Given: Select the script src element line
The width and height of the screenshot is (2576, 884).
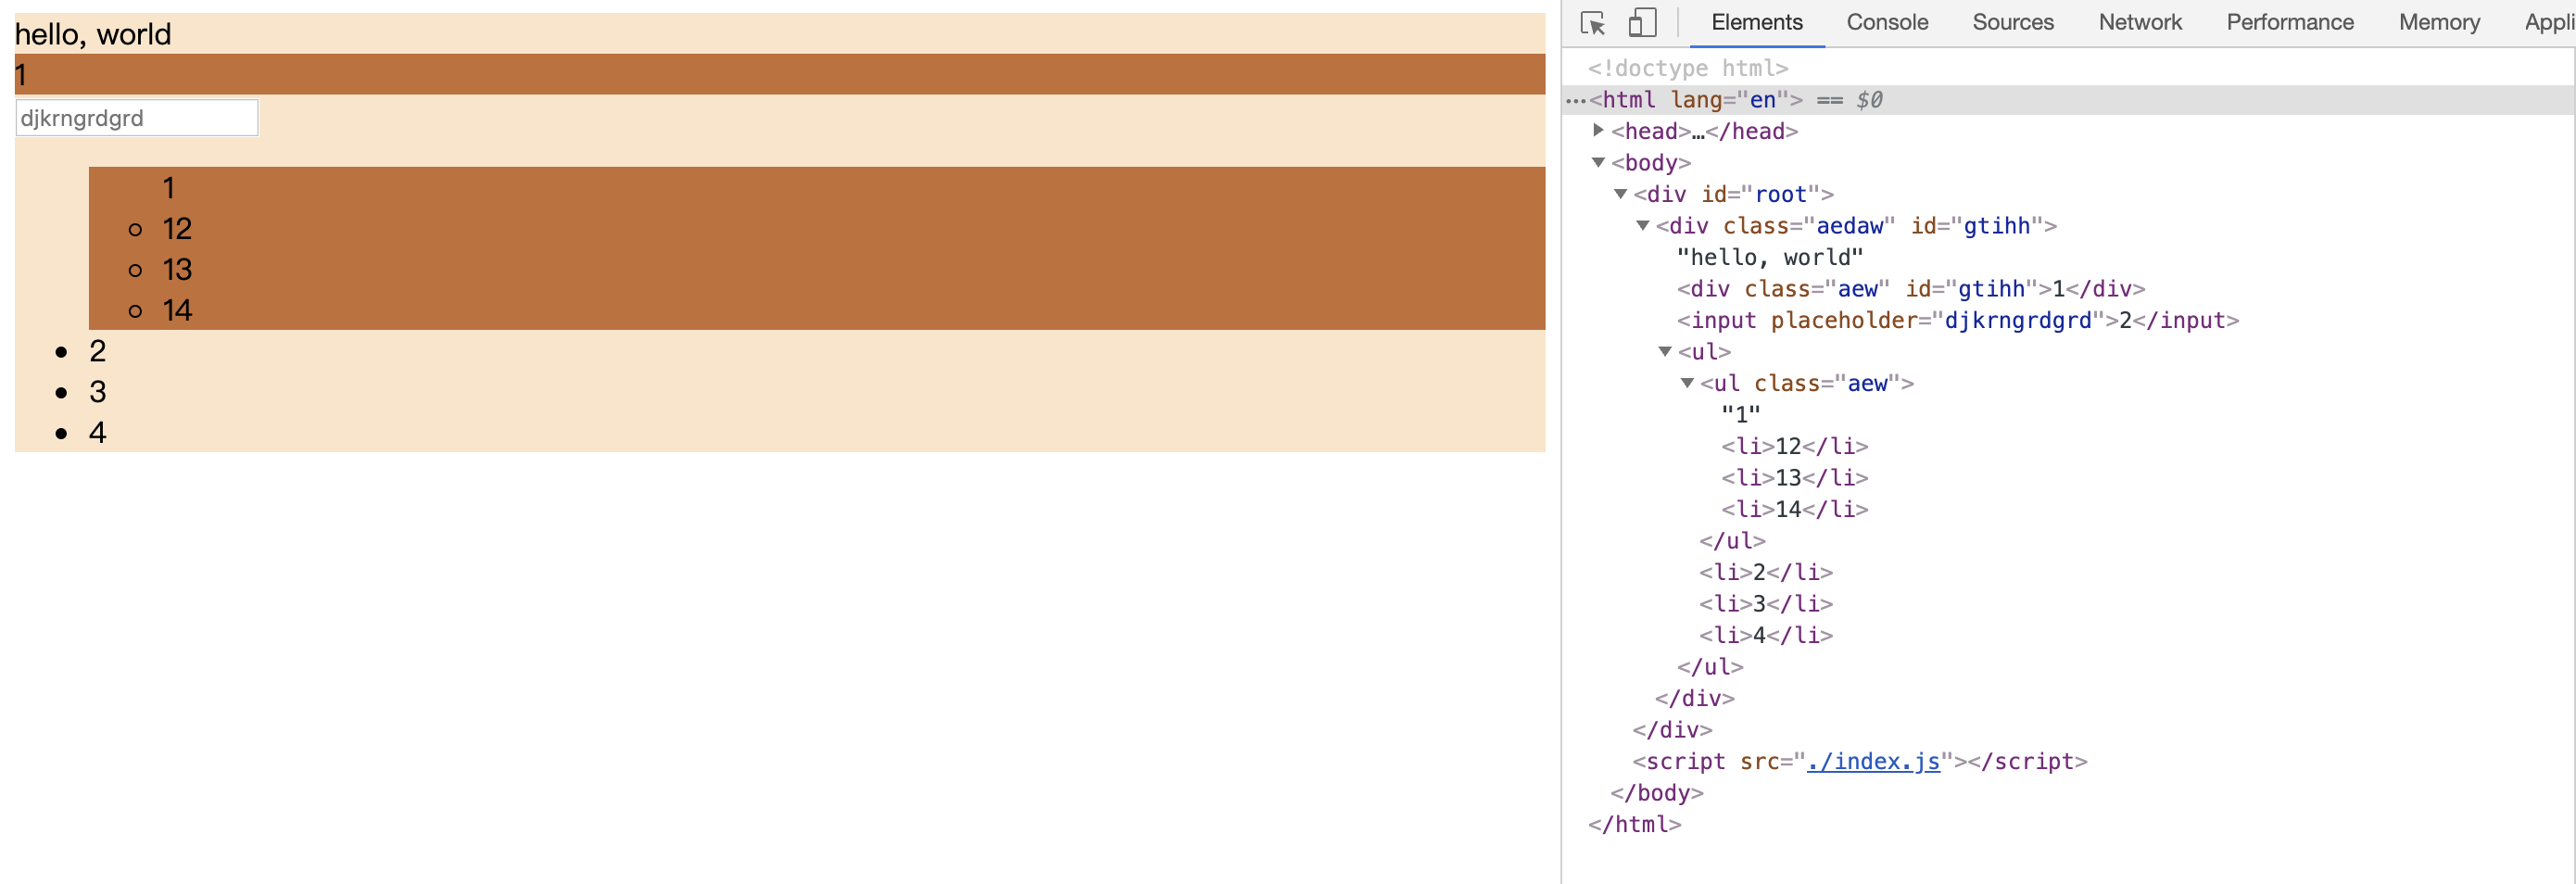Looking at the screenshot, I should coord(1859,761).
